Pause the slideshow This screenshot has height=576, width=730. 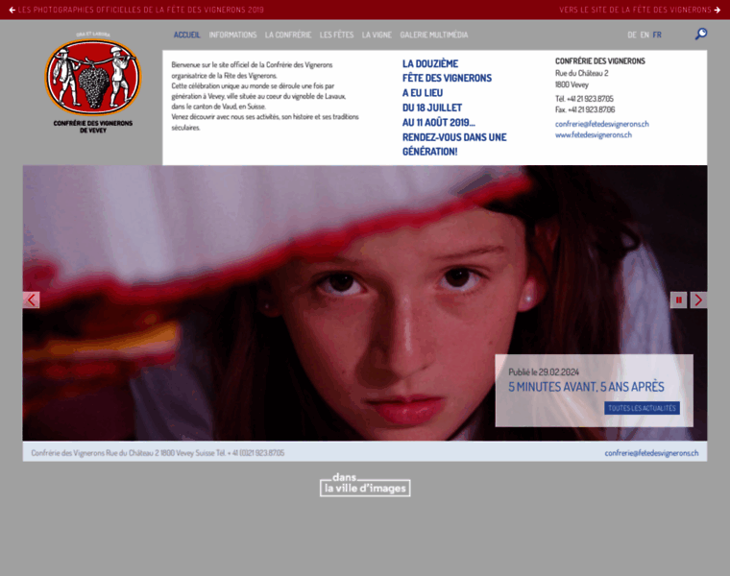point(678,300)
